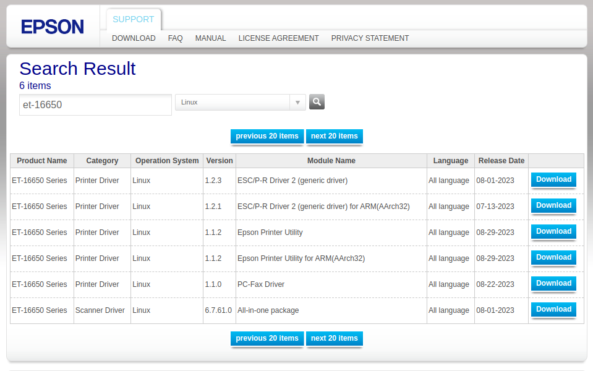Screen dimensions: 593x371
Task: Click the 'Search Result' heading
Action: pyautogui.click(x=77, y=69)
